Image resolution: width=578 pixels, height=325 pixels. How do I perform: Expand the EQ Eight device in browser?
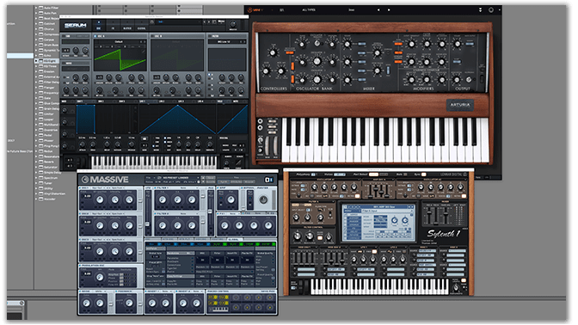point(36,61)
